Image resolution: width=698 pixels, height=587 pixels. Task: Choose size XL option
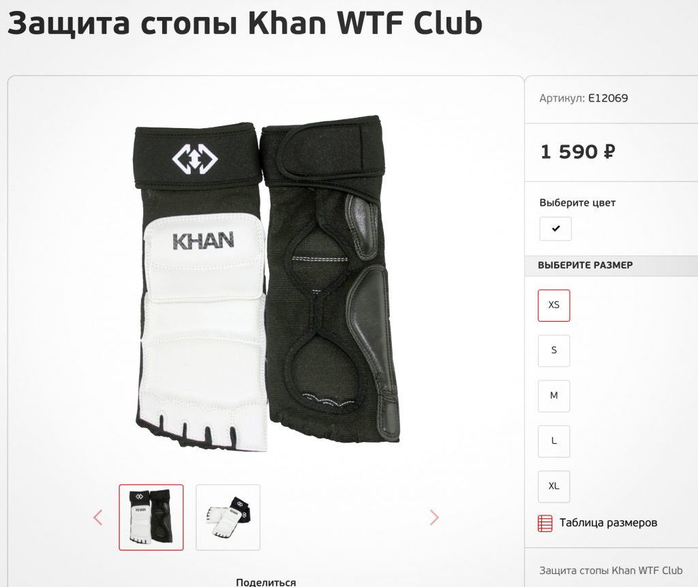point(553,486)
